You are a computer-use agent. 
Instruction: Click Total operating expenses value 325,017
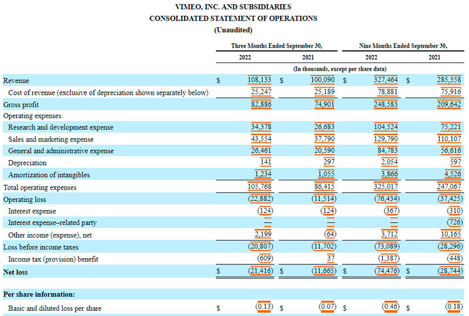(386, 186)
